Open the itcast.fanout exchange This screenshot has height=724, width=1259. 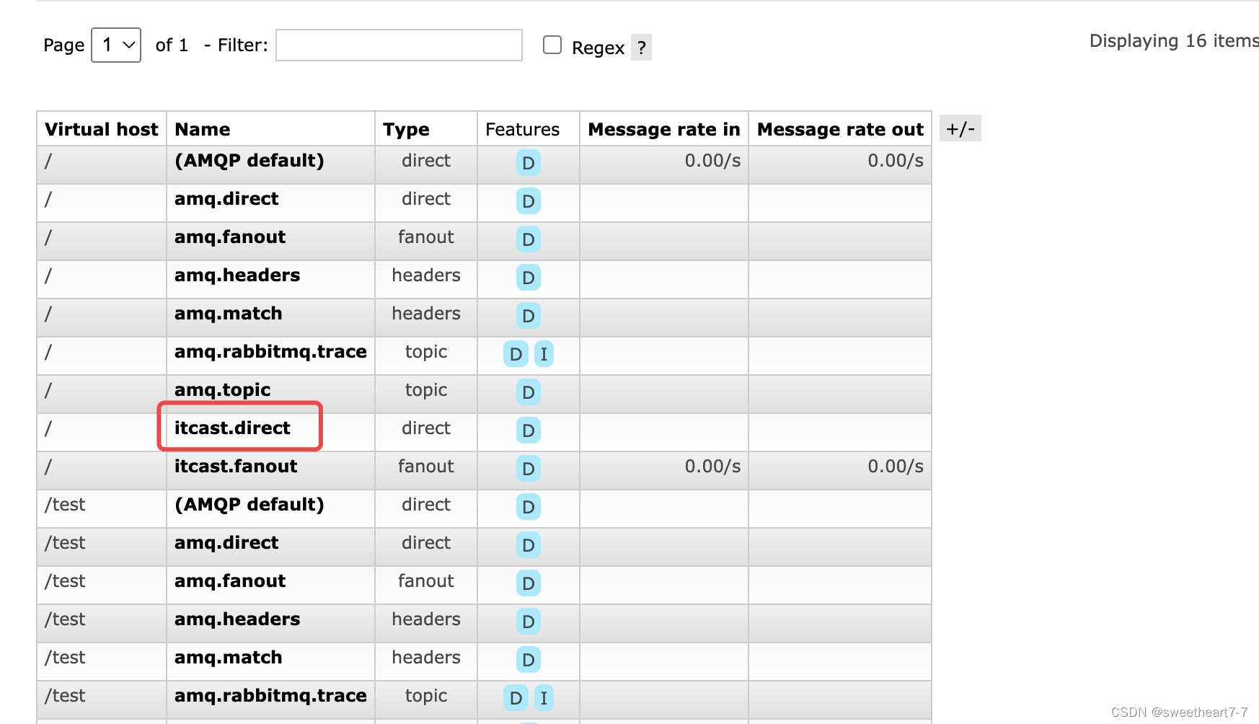click(236, 466)
